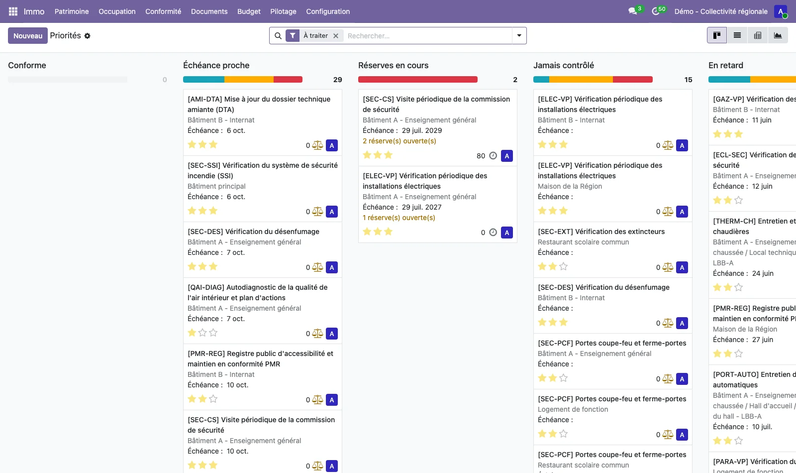The width and height of the screenshot is (796, 473).
Task: Set second star on QAI-DIAG card
Action: pos(202,333)
